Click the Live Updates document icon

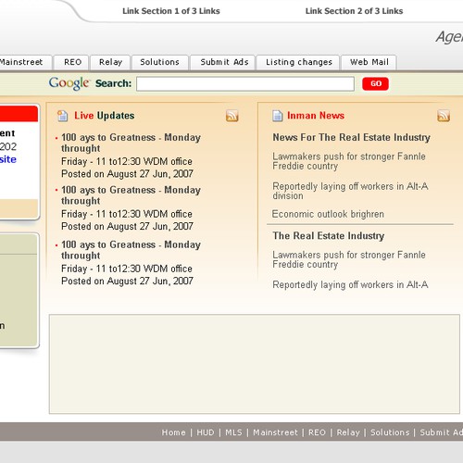click(x=63, y=116)
